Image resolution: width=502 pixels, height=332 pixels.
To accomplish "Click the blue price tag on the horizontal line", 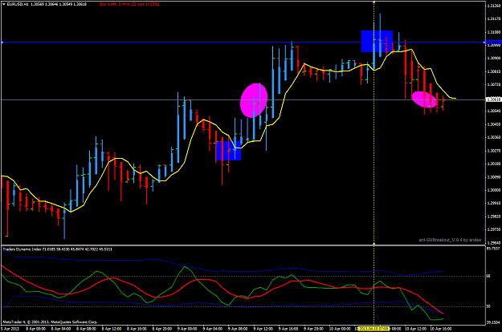I will pos(493,43).
